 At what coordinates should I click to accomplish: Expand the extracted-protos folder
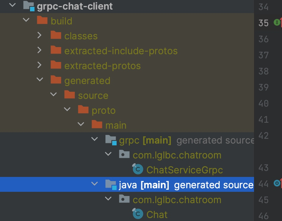click(x=39, y=65)
